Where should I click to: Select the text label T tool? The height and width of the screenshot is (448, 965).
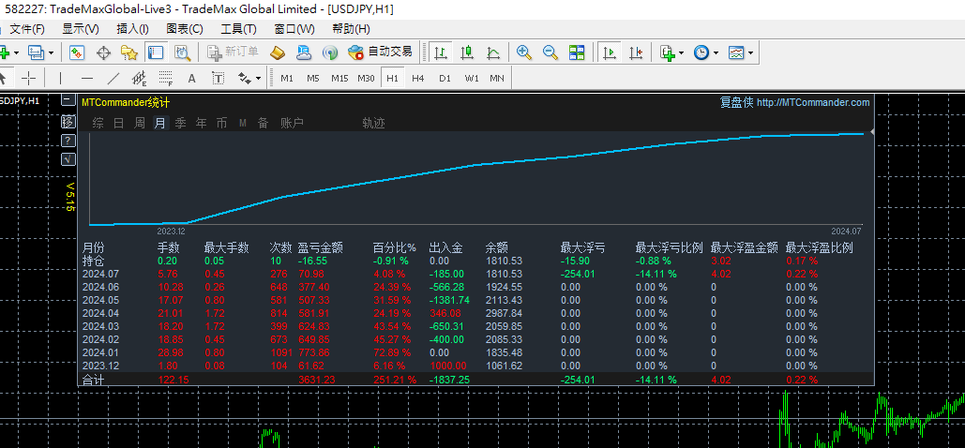point(218,78)
